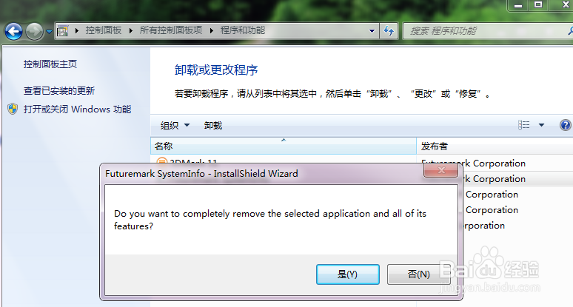The image size is (573, 307).
Task: Open the 组织 menu dropdown
Action: pyautogui.click(x=175, y=126)
